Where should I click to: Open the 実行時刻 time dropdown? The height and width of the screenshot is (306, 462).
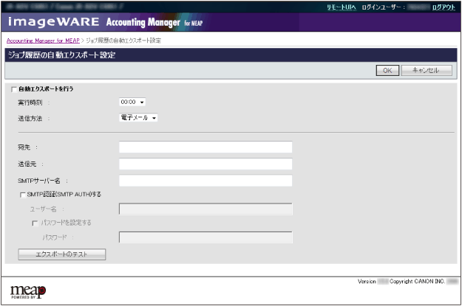point(132,102)
